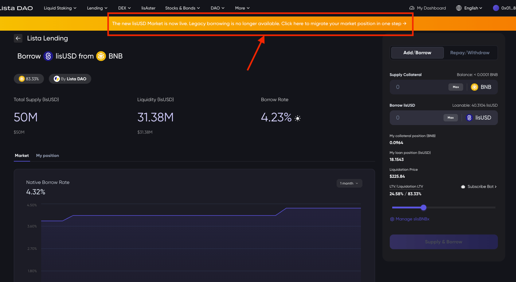Click the wallet address 0x01 button

point(504,8)
